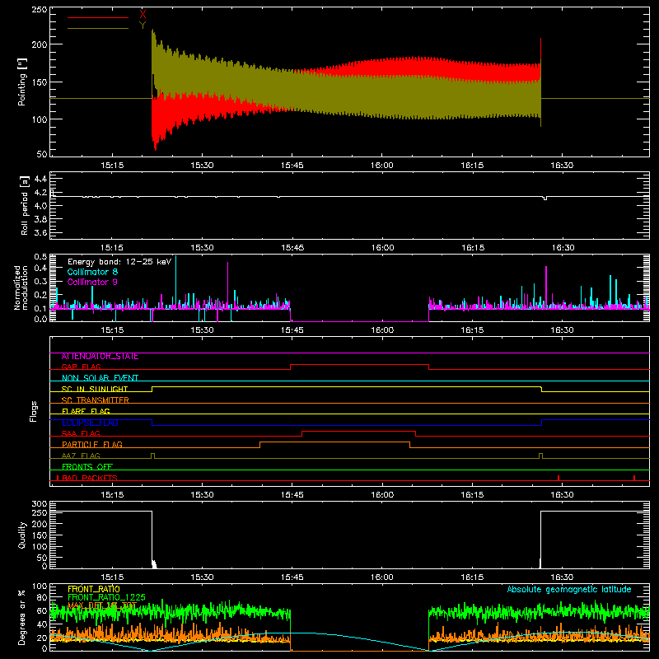Select the GAP_FLAG label
Screen dimensions: 659x659
(82, 367)
